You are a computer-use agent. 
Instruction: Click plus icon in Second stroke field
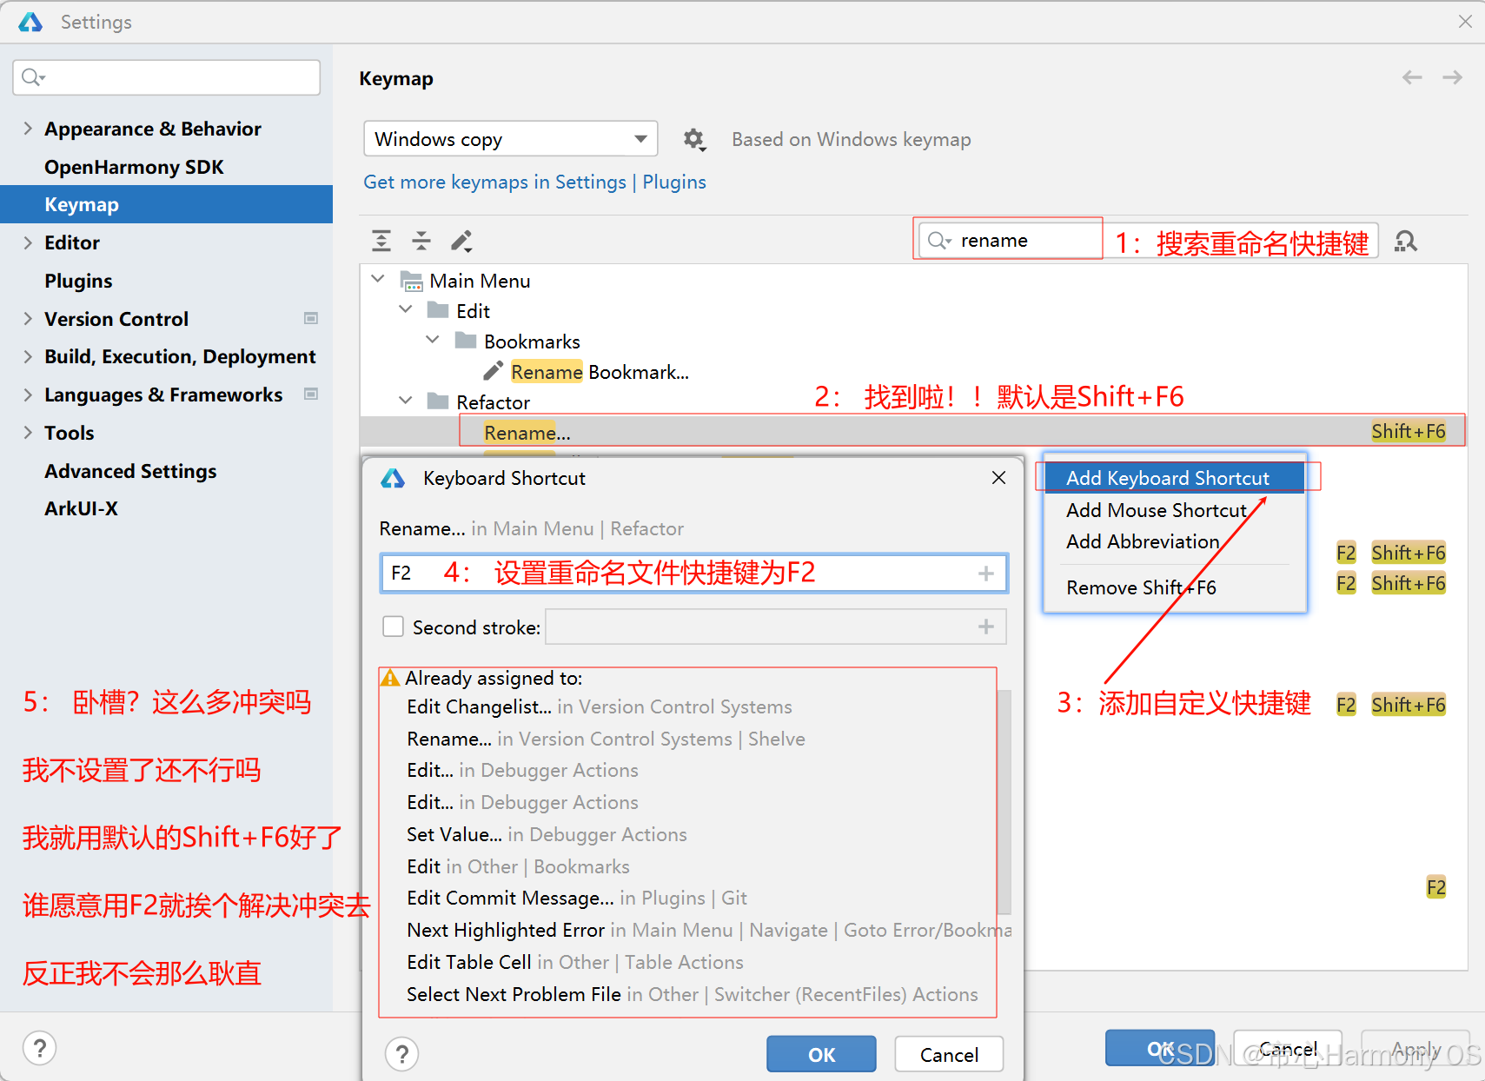pos(986,627)
